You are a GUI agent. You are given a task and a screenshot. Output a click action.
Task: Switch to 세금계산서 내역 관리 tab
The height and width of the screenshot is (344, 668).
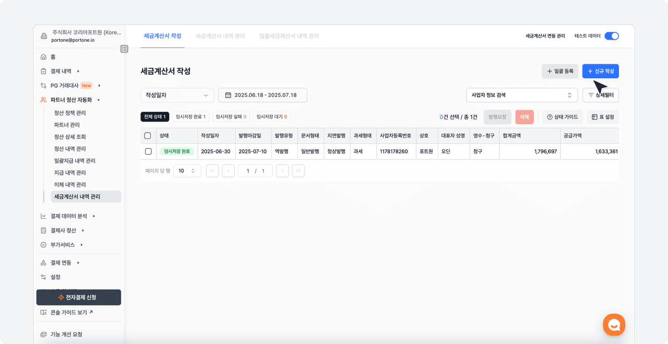point(220,36)
